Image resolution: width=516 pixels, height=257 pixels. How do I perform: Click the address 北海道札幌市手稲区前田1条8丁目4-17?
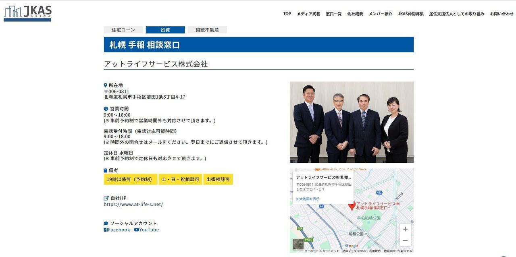pyautogui.click(x=144, y=97)
